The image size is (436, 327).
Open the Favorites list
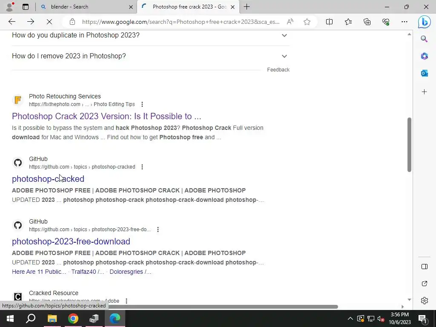point(348,22)
